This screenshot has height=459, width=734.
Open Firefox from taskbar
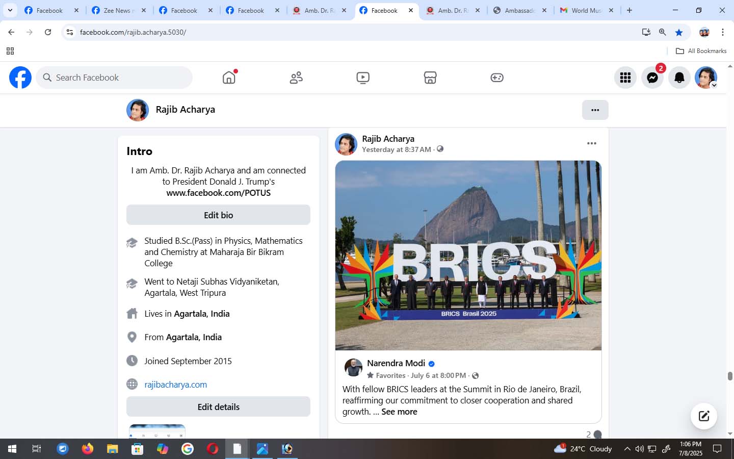tap(88, 449)
